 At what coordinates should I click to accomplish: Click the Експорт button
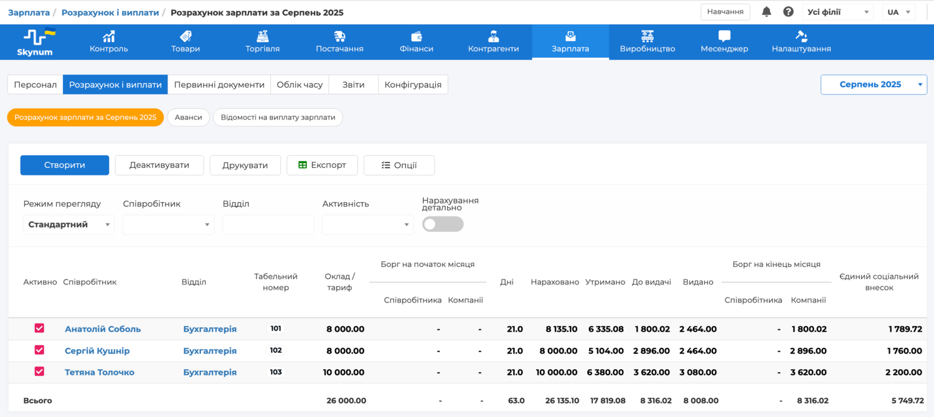point(322,166)
